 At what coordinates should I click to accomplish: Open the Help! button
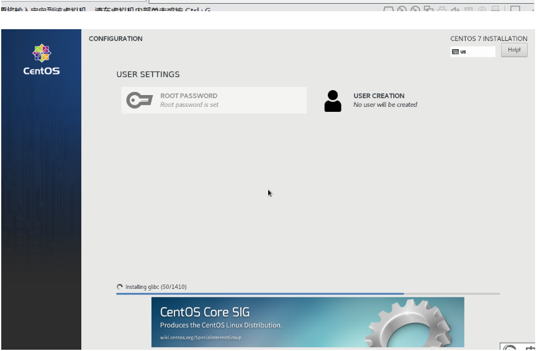pyautogui.click(x=514, y=50)
